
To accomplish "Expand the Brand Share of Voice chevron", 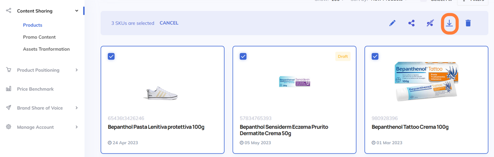I will (76, 108).
